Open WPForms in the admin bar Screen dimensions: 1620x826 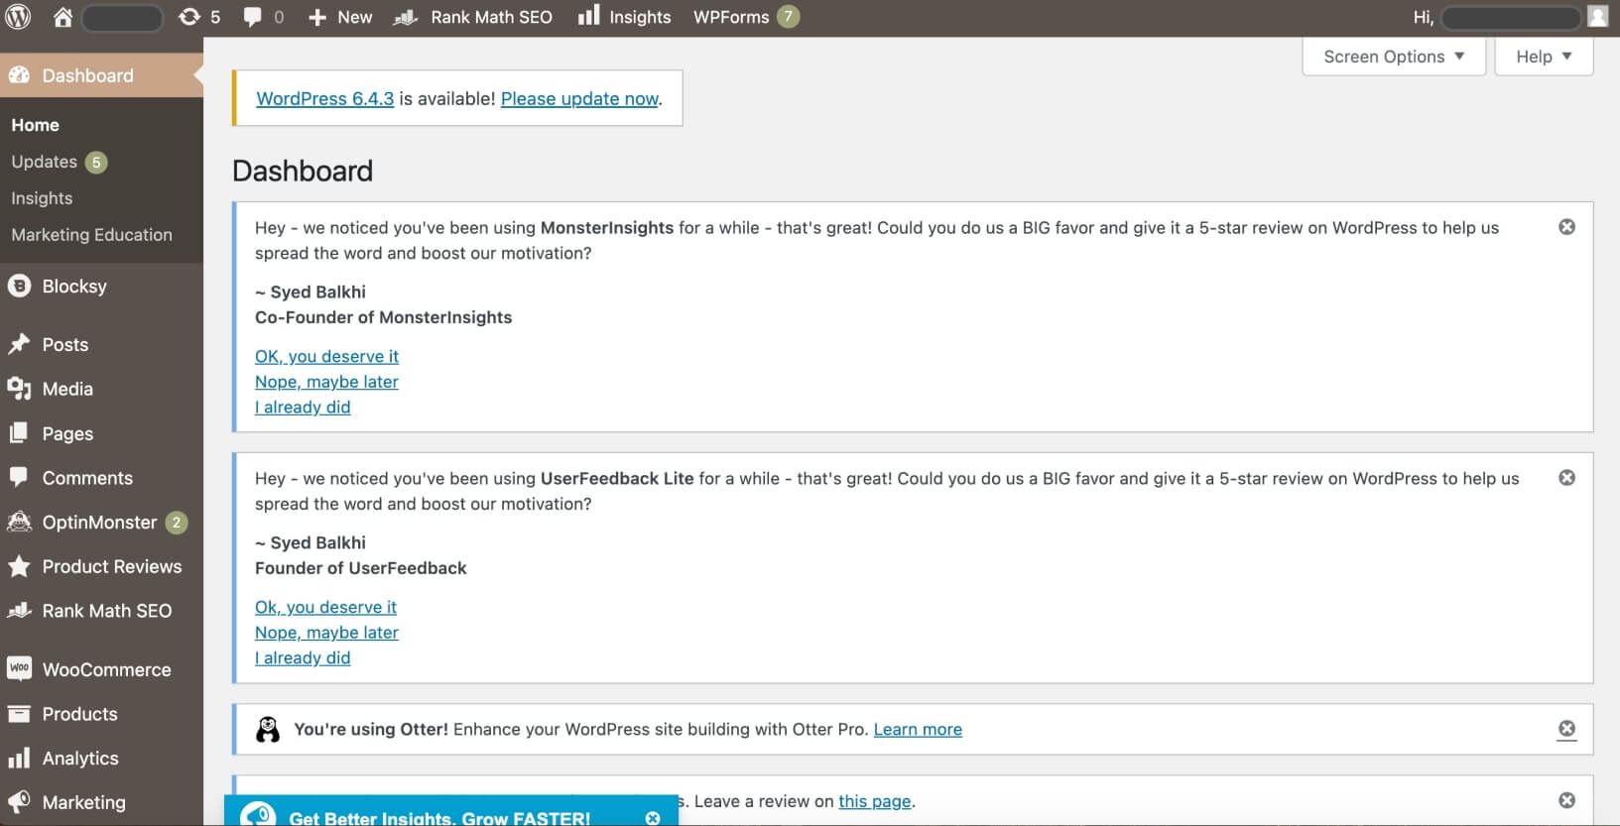pyautogui.click(x=745, y=17)
